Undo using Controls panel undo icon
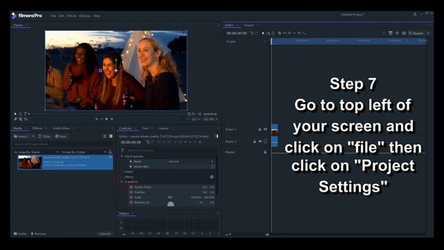The width and height of the screenshot is (444, 250). tap(148, 142)
